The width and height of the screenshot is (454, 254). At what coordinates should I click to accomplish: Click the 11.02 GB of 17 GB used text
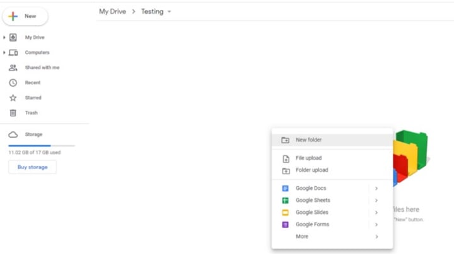(x=35, y=152)
